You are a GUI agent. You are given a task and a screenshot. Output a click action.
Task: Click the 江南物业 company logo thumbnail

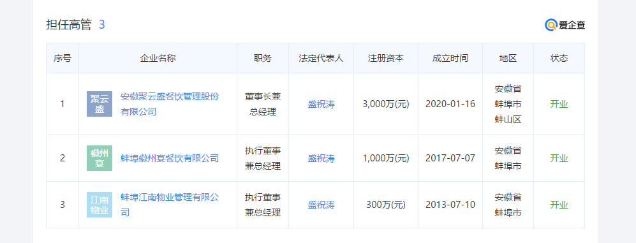100,205
